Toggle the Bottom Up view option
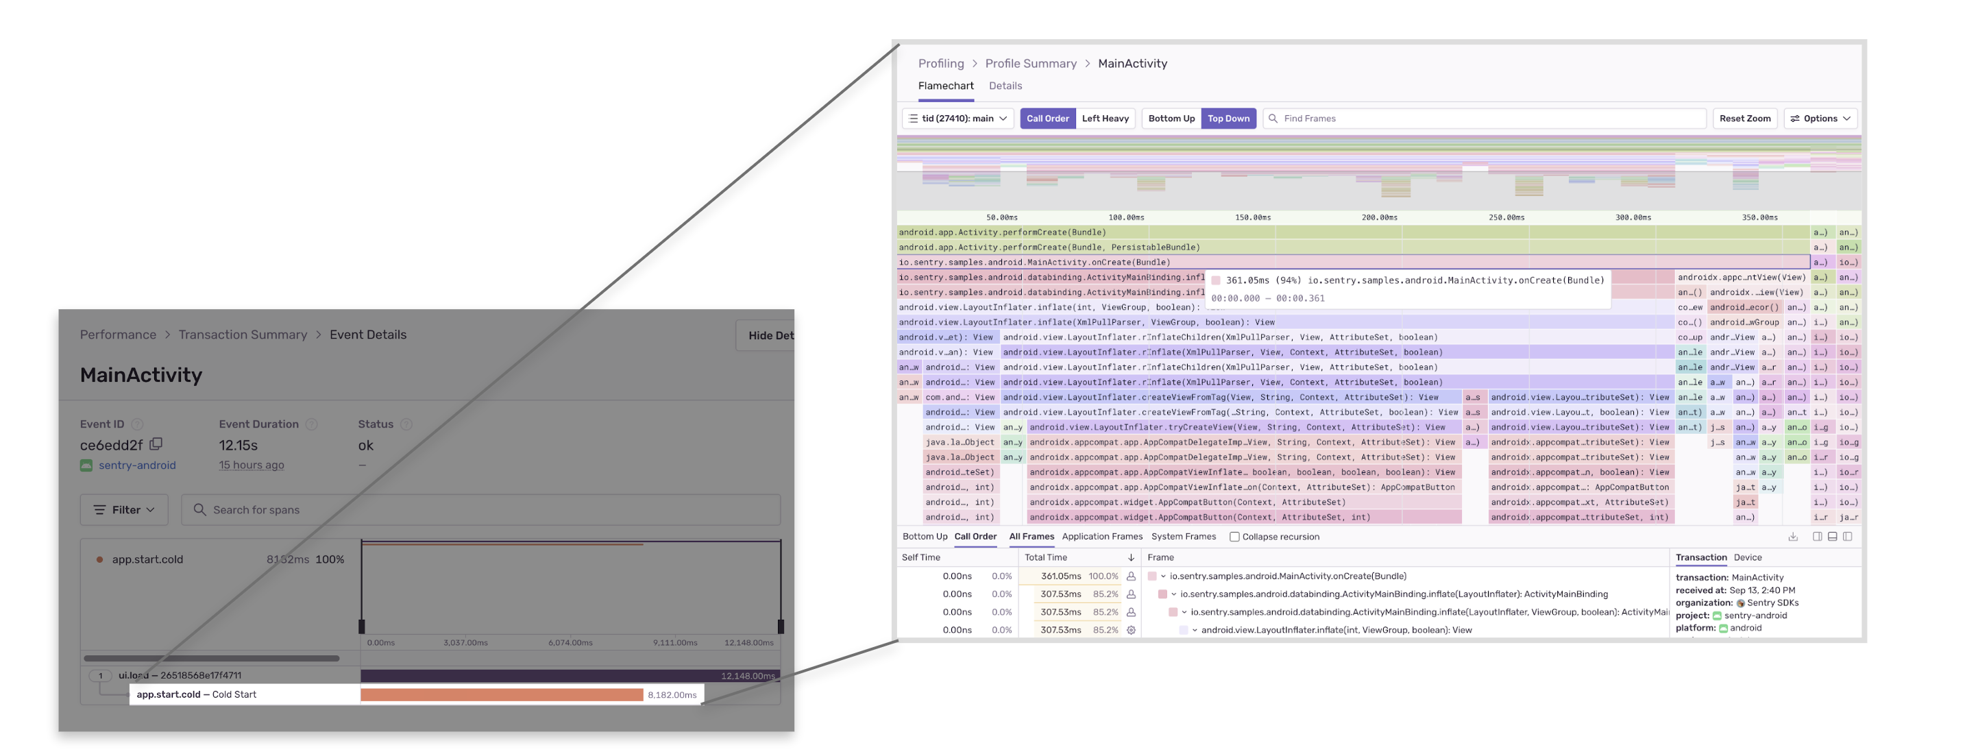The width and height of the screenshot is (1967, 754). point(1171,119)
